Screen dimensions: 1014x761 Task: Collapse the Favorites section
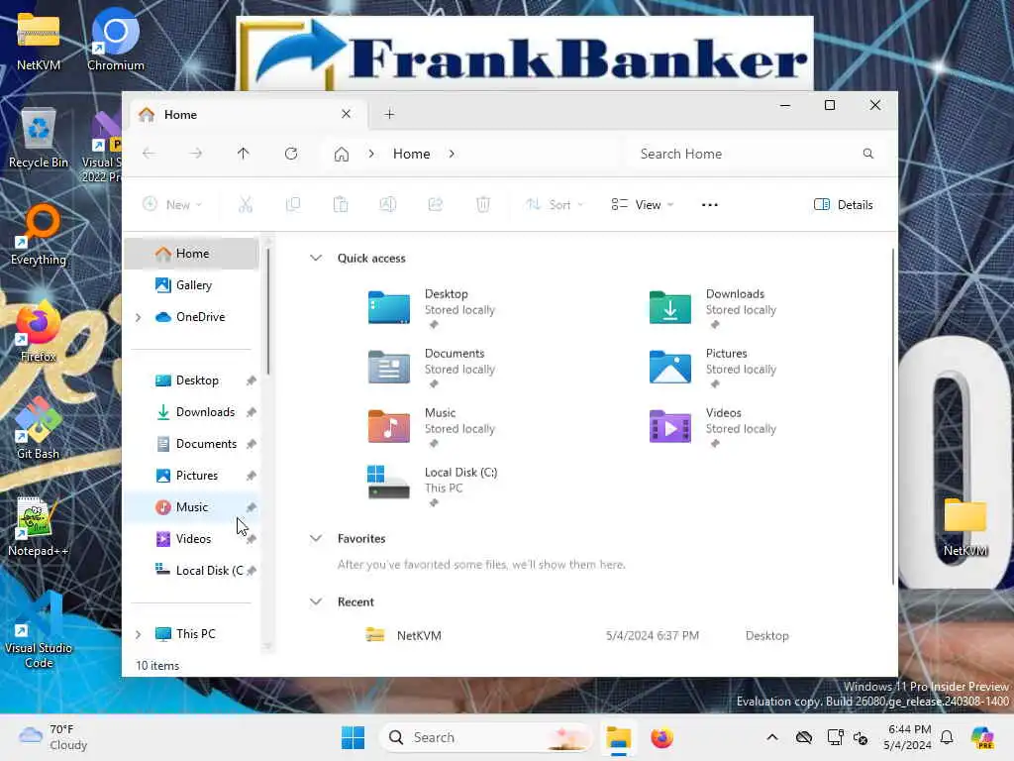(x=316, y=538)
